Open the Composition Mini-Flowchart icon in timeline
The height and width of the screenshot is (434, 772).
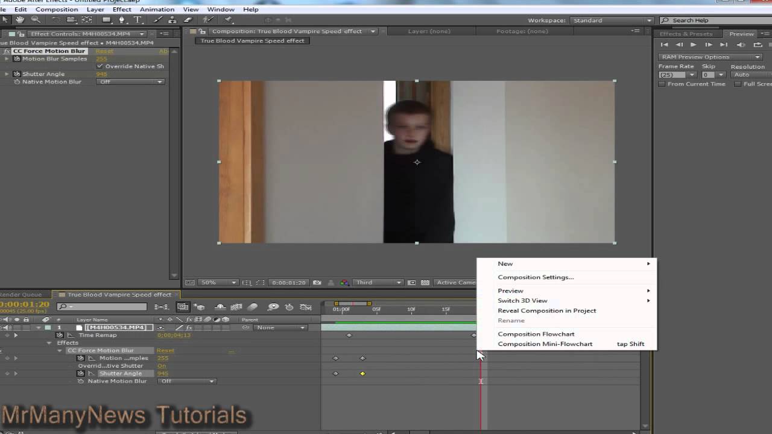[x=162, y=307]
